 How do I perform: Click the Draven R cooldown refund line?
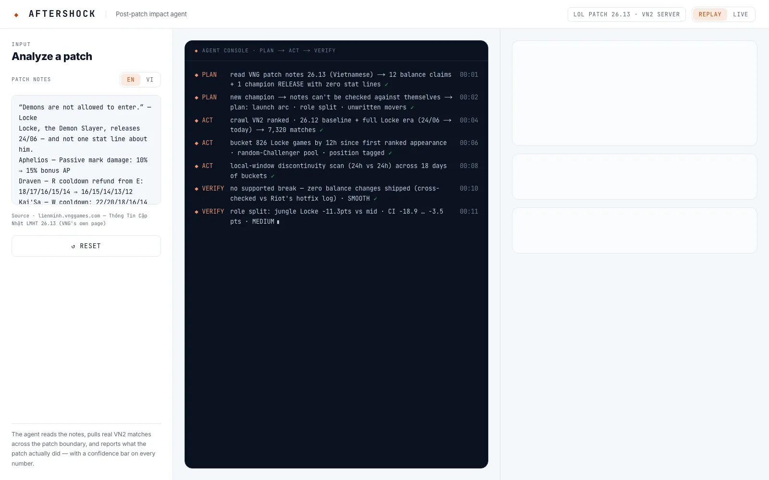tap(81, 187)
